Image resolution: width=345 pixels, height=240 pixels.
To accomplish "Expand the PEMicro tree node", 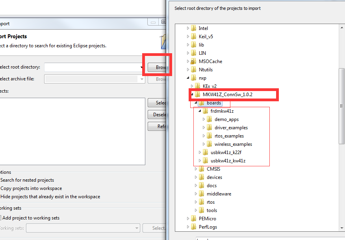I will point(188,219).
